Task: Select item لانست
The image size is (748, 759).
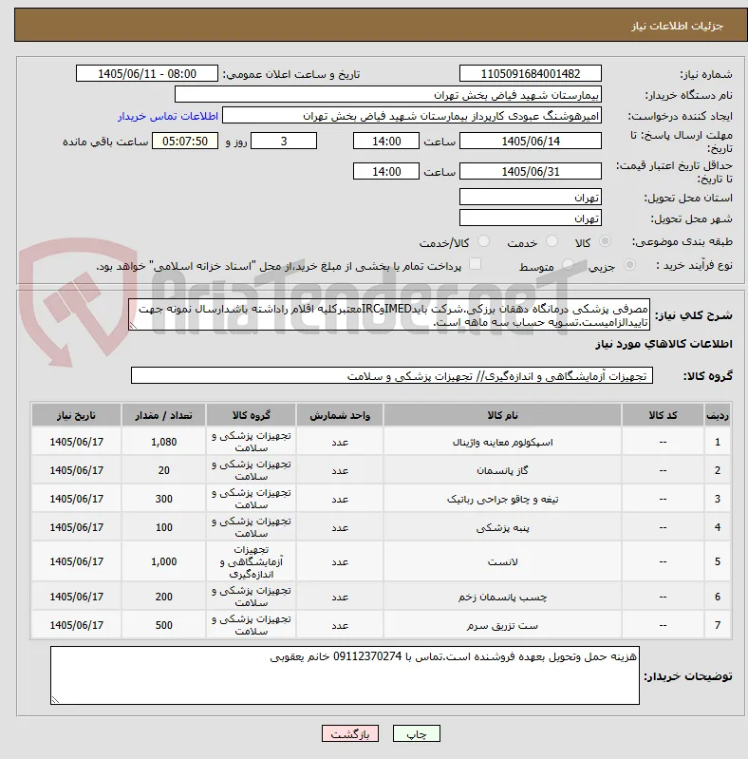Action: (x=502, y=562)
